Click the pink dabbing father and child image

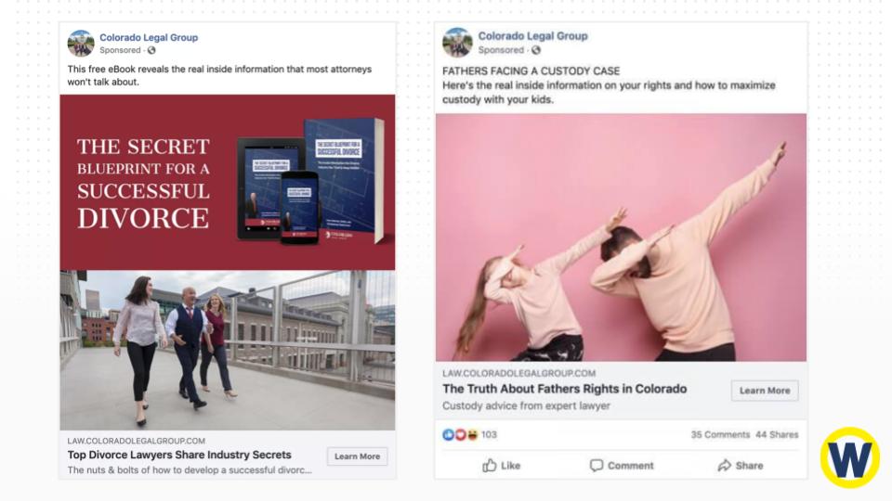point(621,237)
